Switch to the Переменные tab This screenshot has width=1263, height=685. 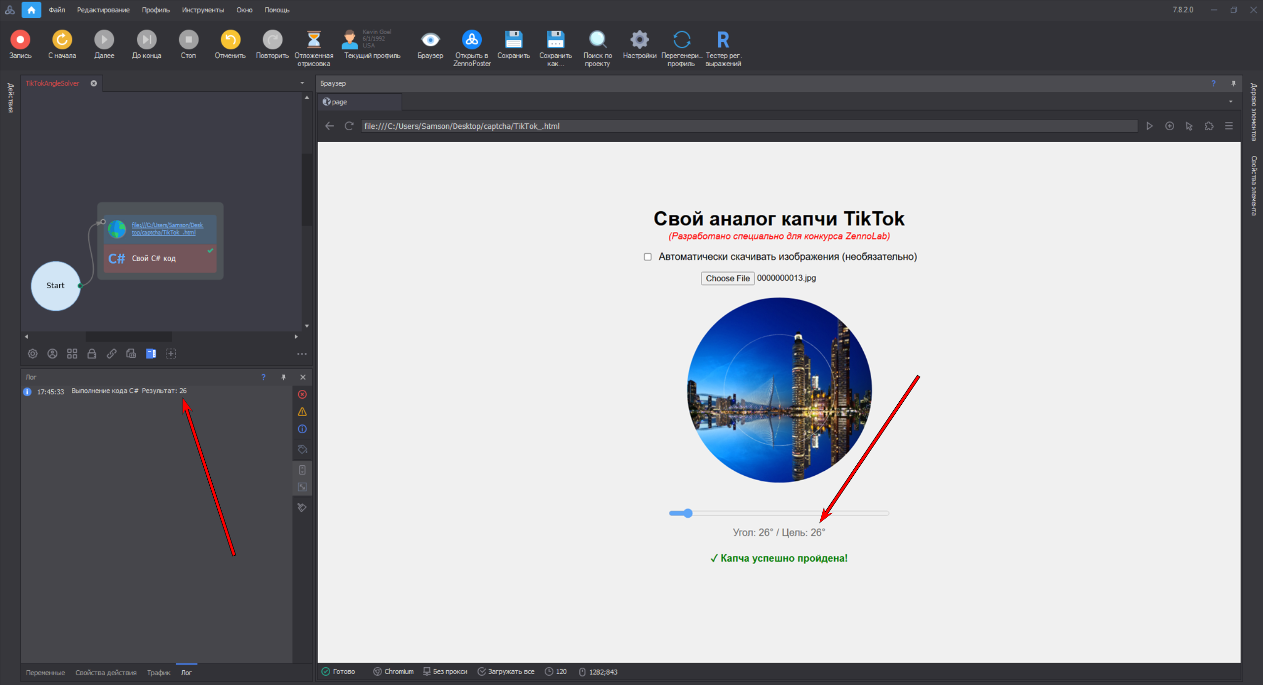pyautogui.click(x=45, y=672)
